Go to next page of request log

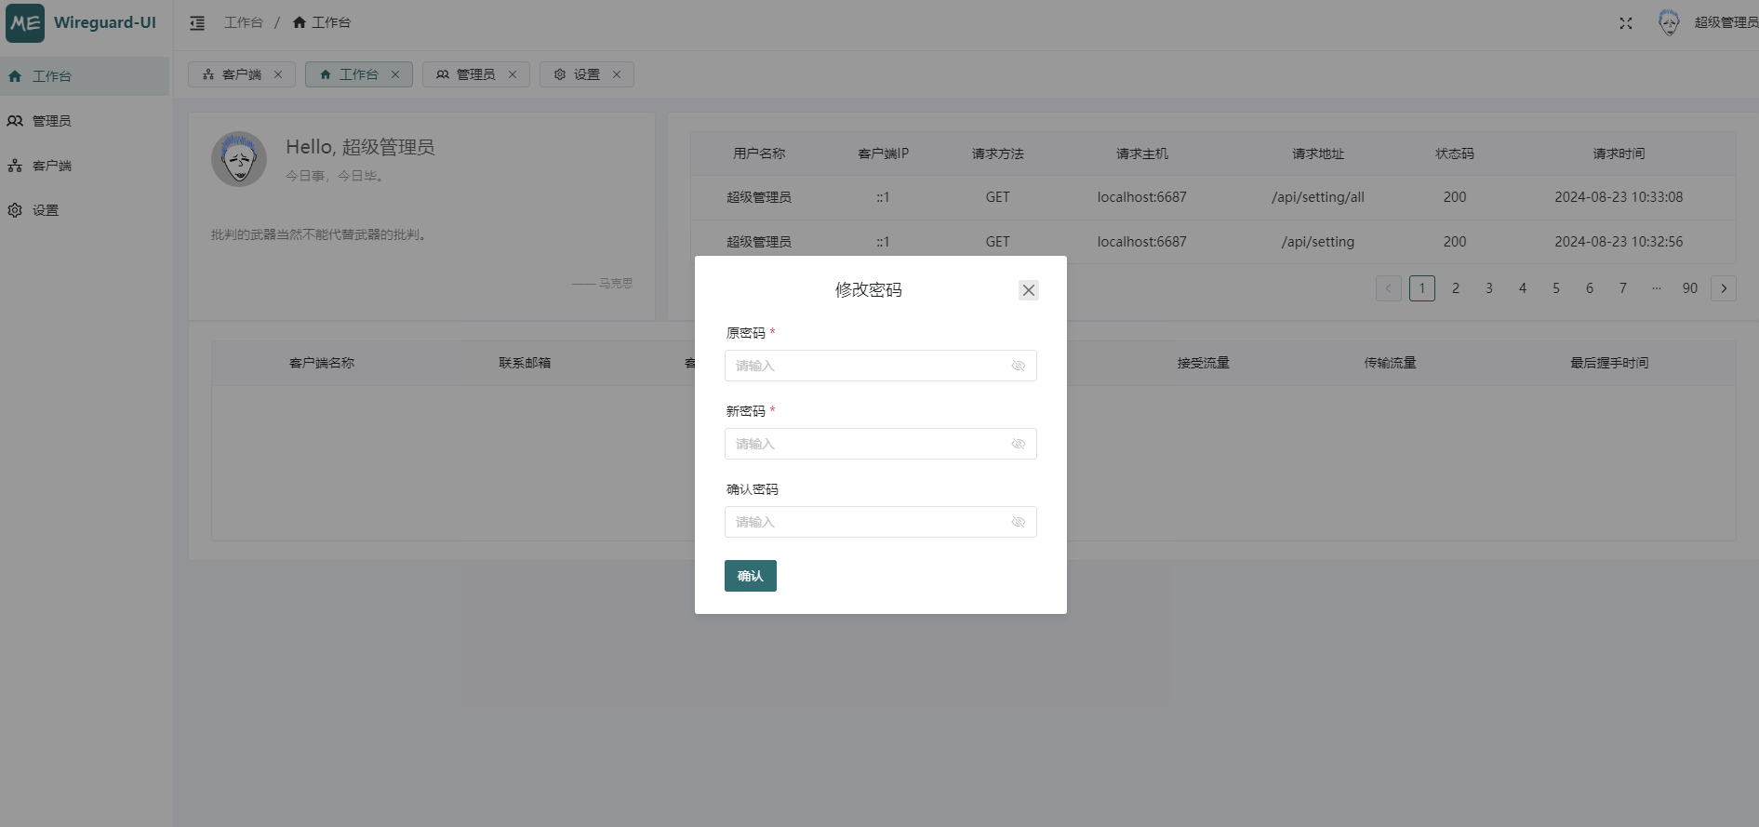(1723, 288)
